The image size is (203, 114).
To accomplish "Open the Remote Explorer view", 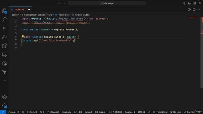I will coord(4,54).
